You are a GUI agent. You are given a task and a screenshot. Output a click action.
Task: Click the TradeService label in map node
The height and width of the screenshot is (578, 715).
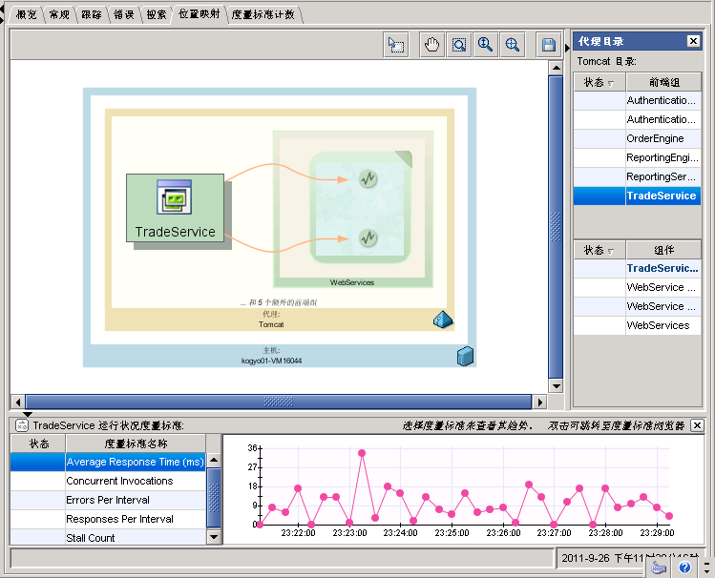(x=175, y=232)
